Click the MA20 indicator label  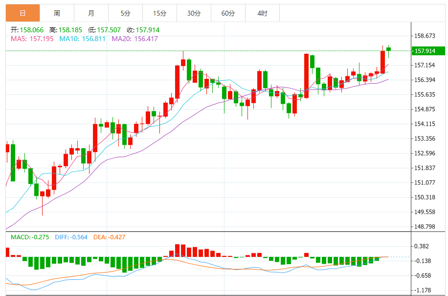coord(135,39)
